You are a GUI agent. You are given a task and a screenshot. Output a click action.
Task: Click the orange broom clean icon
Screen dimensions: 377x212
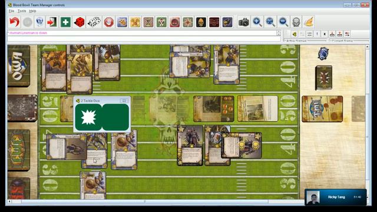[x=309, y=22]
